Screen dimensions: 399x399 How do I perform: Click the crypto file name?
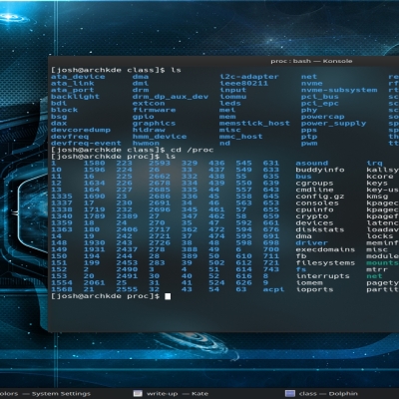click(x=312, y=216)
